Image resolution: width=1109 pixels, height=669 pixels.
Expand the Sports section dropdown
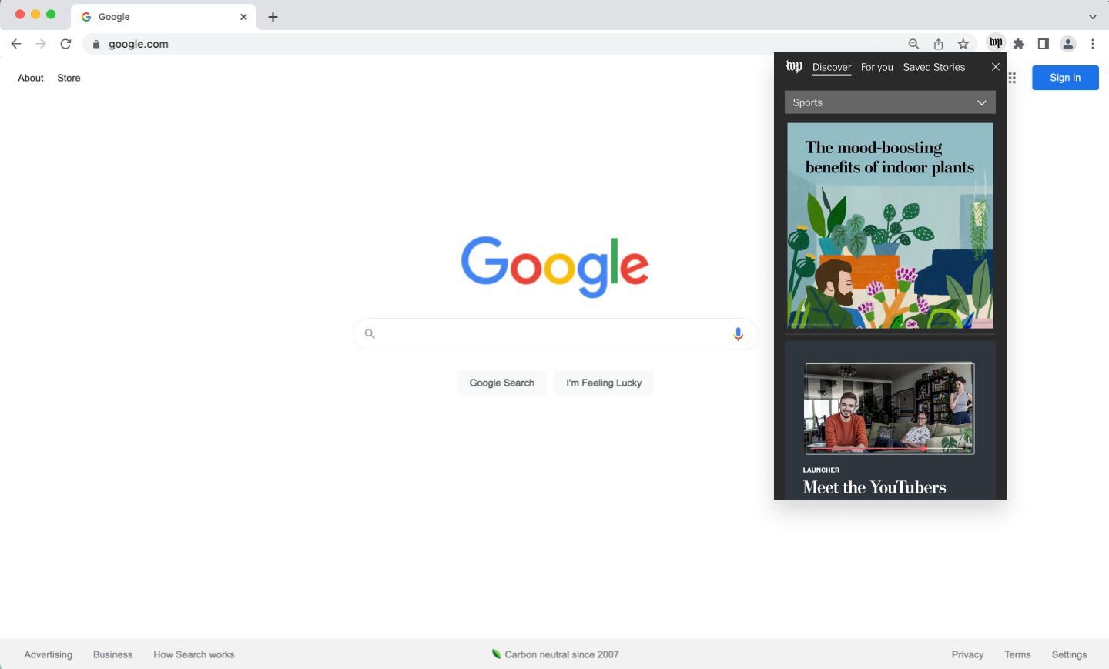890,102
